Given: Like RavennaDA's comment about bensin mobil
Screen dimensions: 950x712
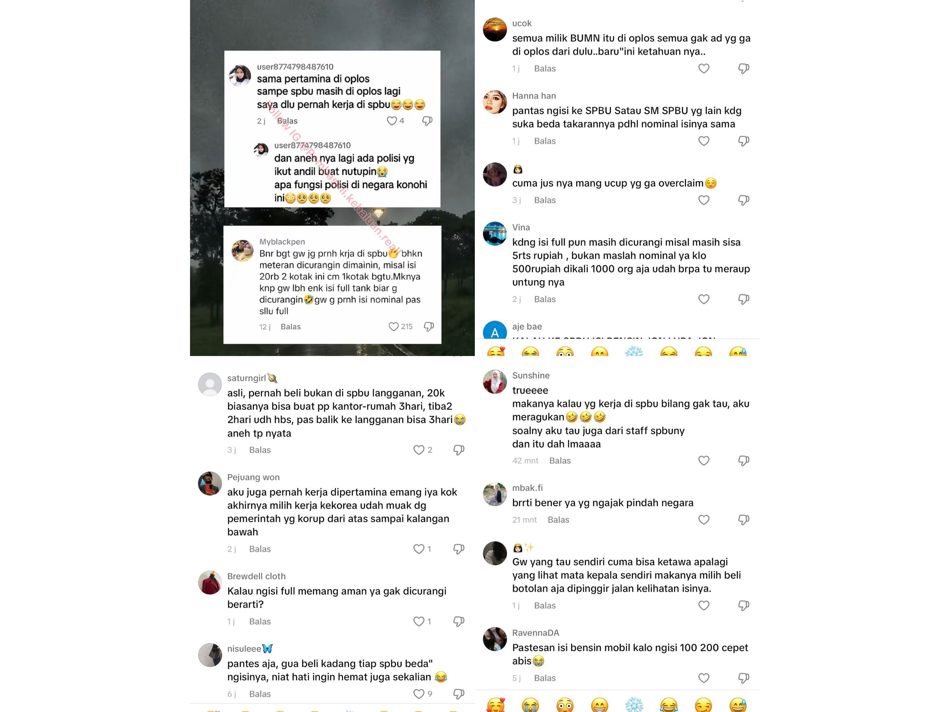Looking at the screenshot, I should pyautogui.click(x=703, y=678).
